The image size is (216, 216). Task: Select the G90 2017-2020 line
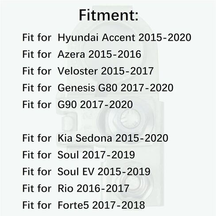77,104
